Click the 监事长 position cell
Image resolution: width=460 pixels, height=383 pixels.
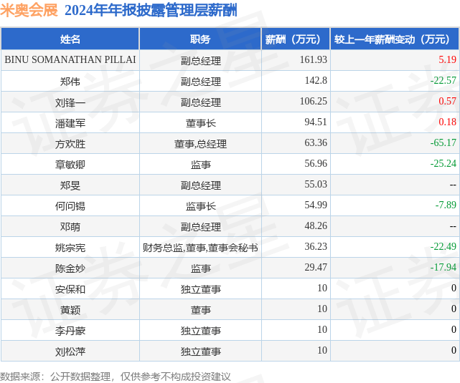pyautogui.click(x=201, y=206)
